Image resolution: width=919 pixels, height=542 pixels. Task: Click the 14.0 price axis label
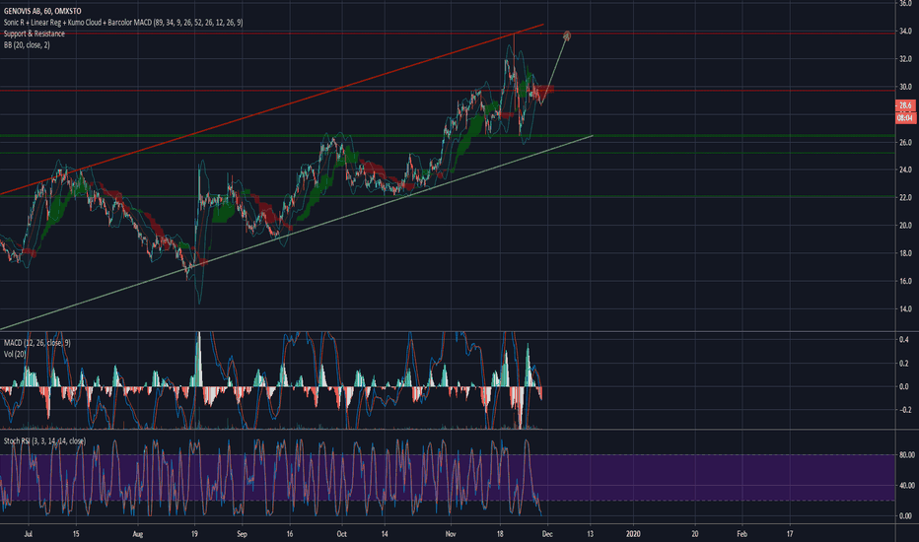[x=905, y=308]
